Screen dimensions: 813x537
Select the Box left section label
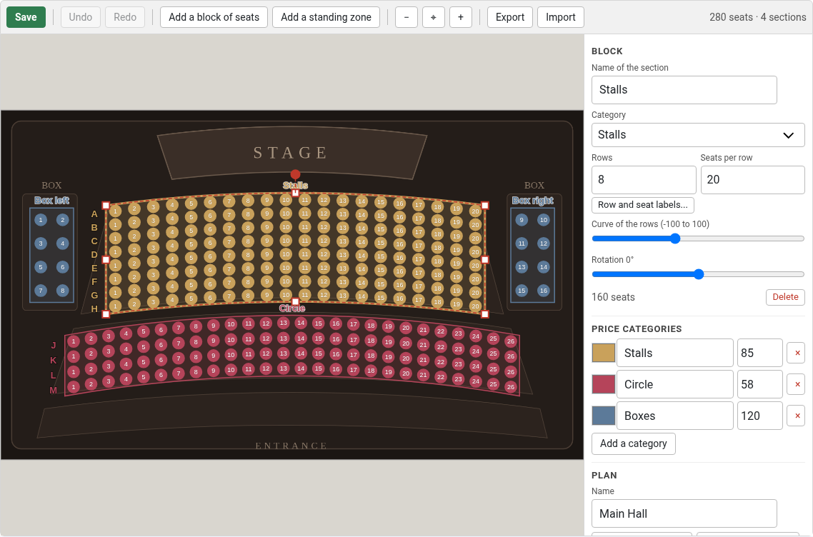pos(52,201)
